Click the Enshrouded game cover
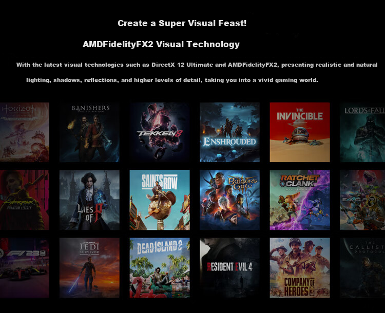This screenshot has width=385, height=313. point(229,132)
